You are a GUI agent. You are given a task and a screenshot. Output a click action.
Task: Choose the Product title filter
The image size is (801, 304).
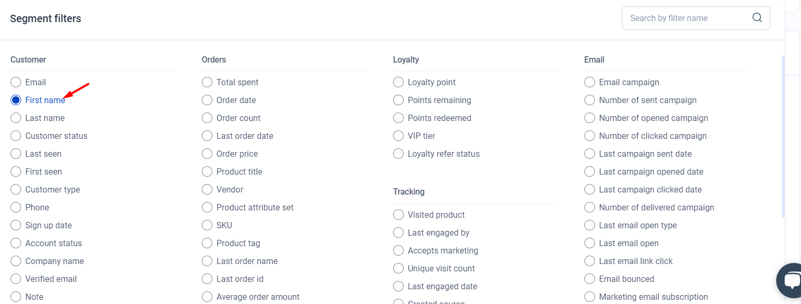click(207, 171)
